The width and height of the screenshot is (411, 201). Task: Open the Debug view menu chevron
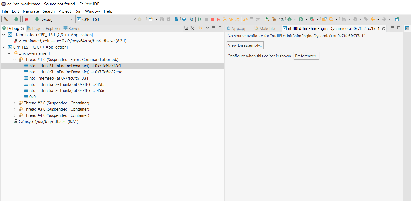coord(208,28)
